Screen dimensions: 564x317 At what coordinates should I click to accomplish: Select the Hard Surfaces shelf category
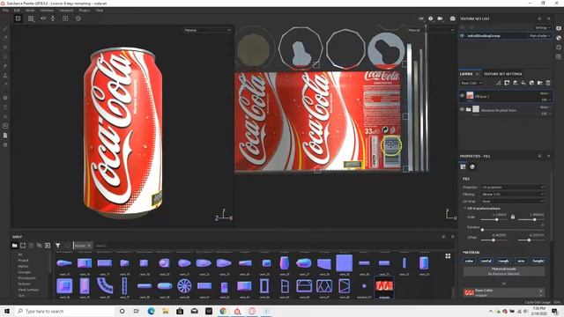pos(28,290)
